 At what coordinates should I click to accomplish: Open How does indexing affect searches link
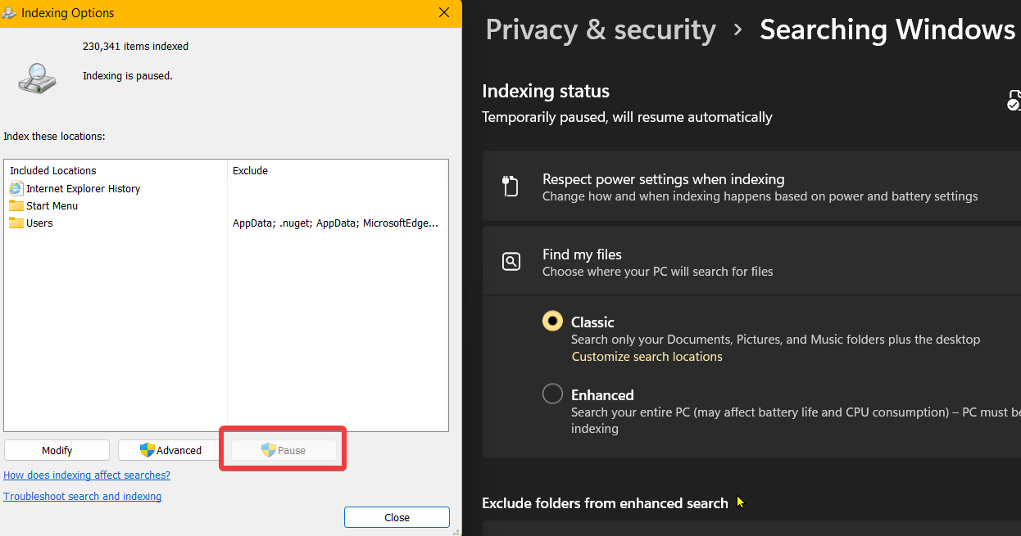point(87,475)
